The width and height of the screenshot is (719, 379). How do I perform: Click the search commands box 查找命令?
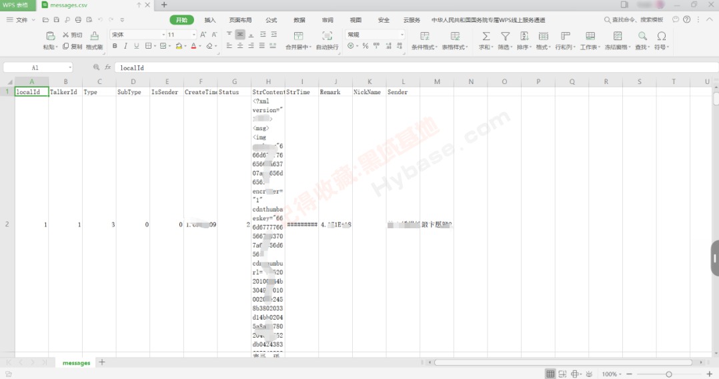tap(634, 20)
